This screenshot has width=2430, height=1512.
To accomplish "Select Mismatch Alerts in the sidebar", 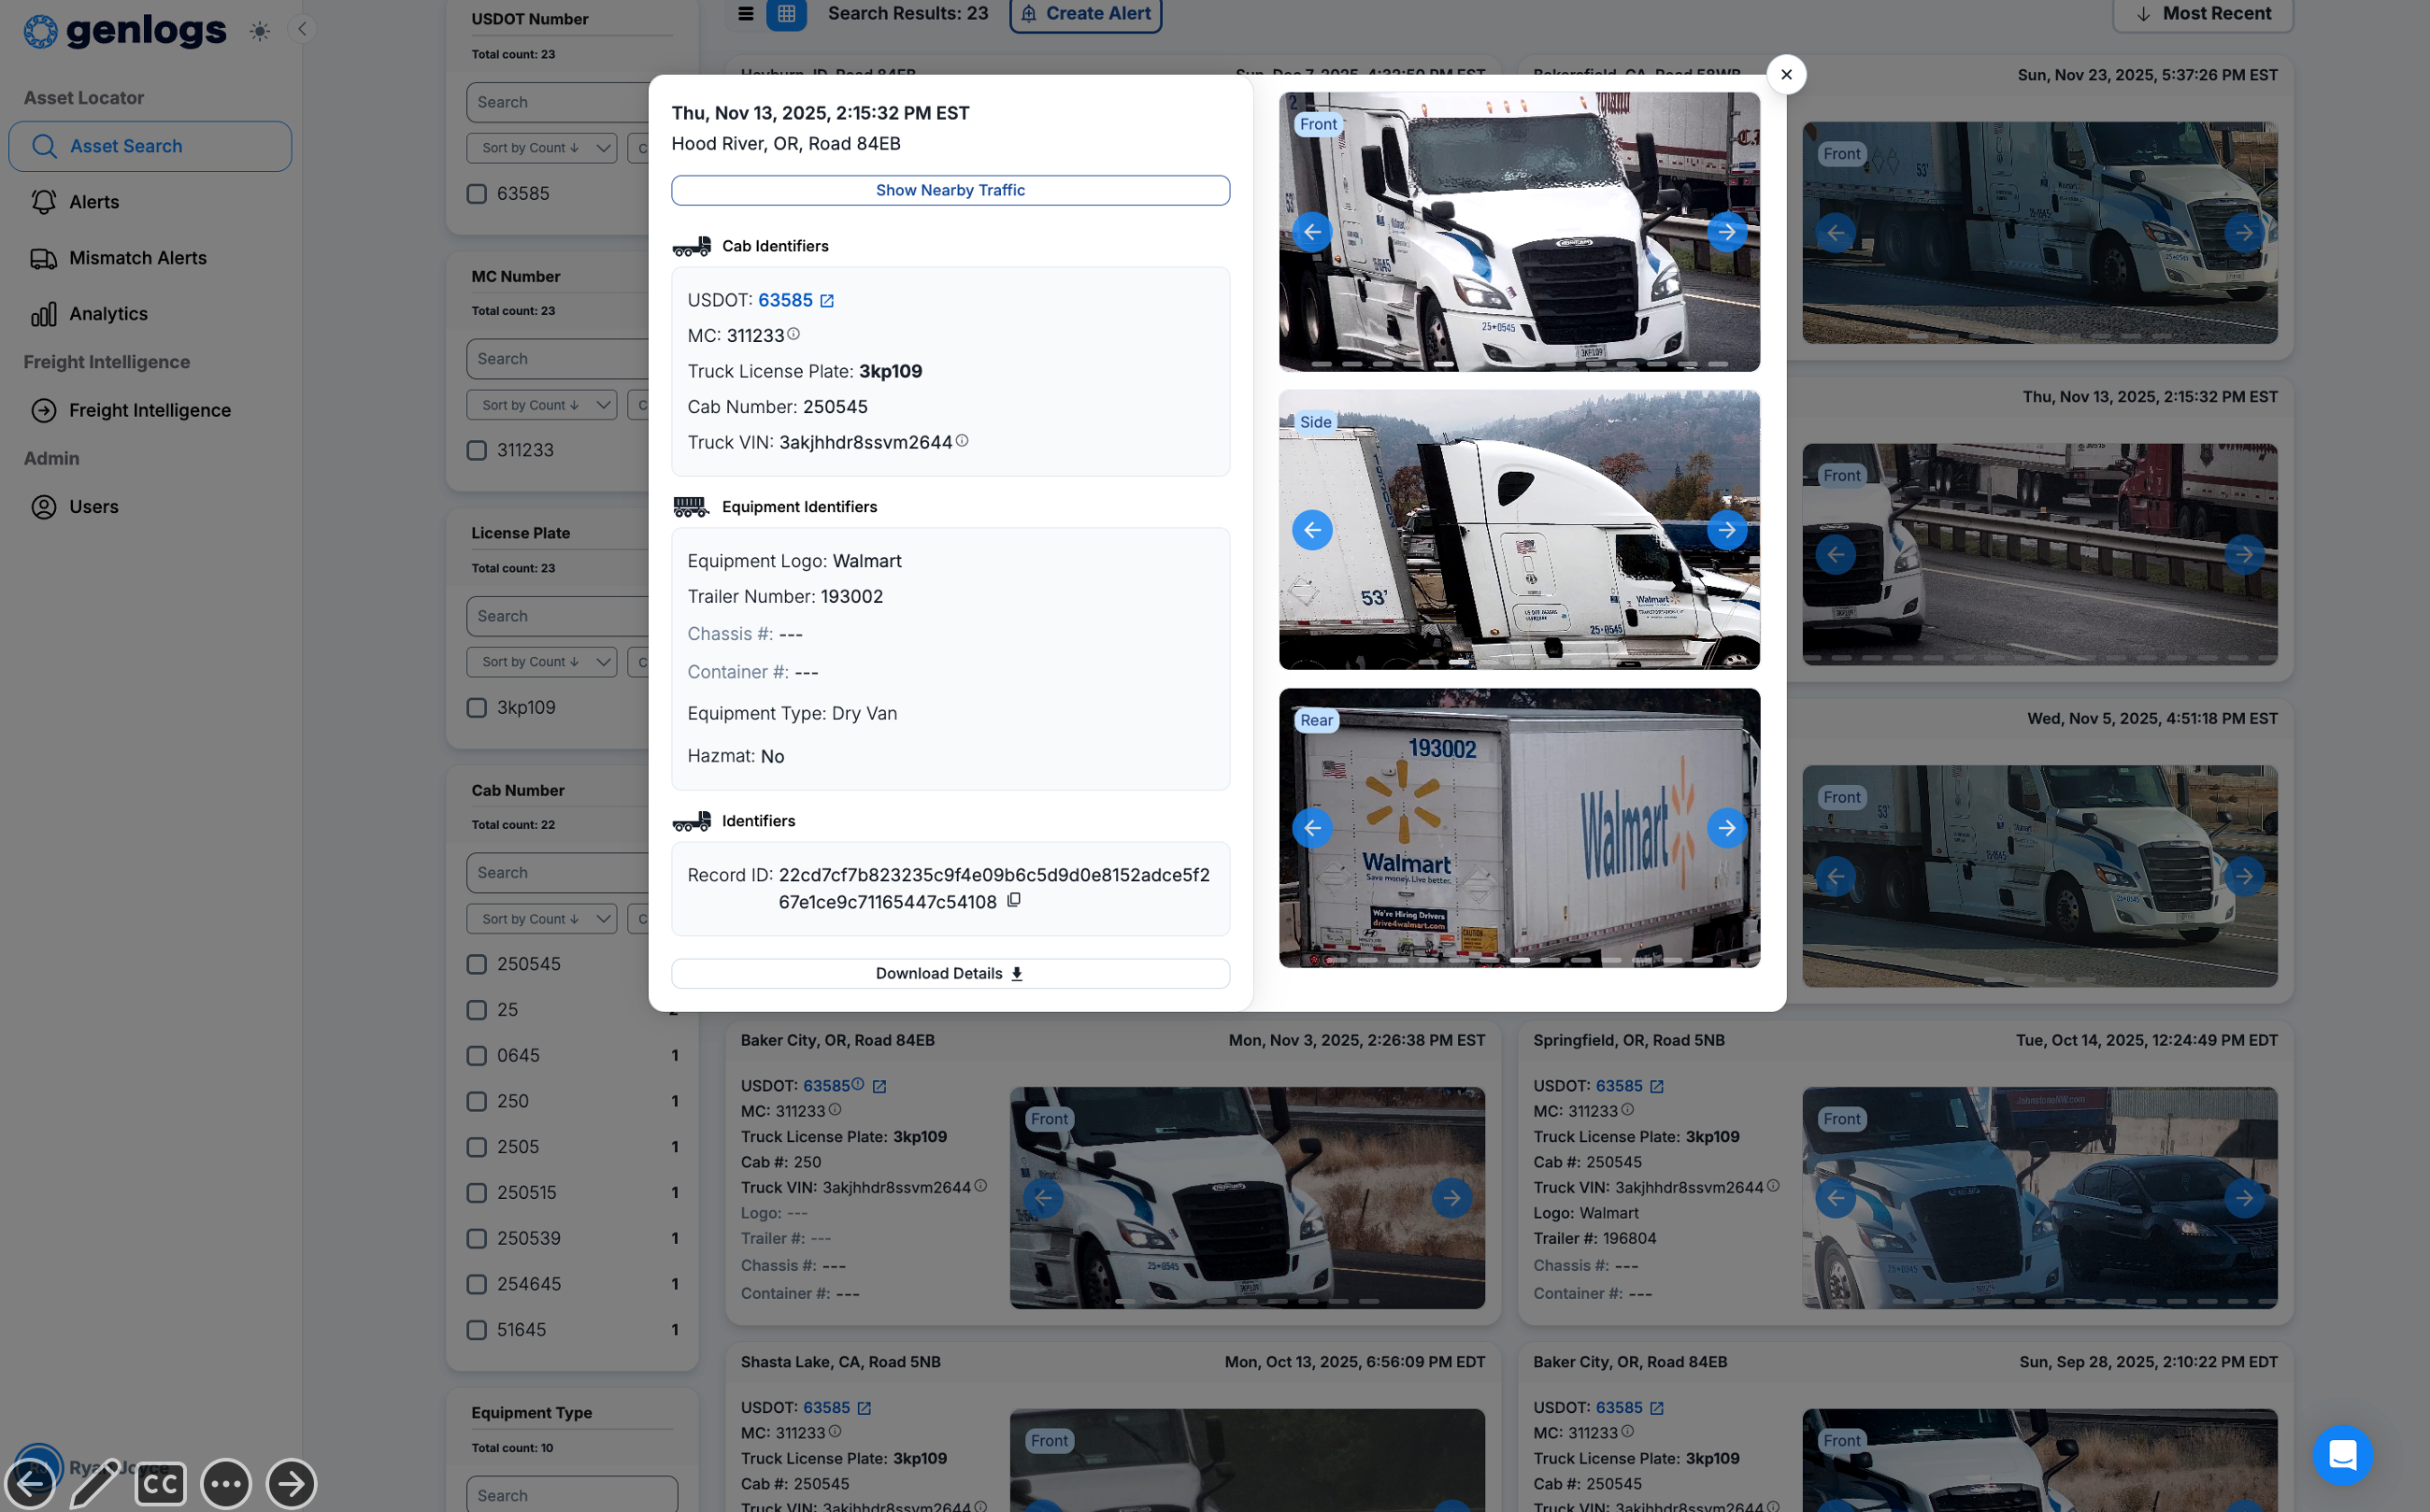I will tap(137, 257).
